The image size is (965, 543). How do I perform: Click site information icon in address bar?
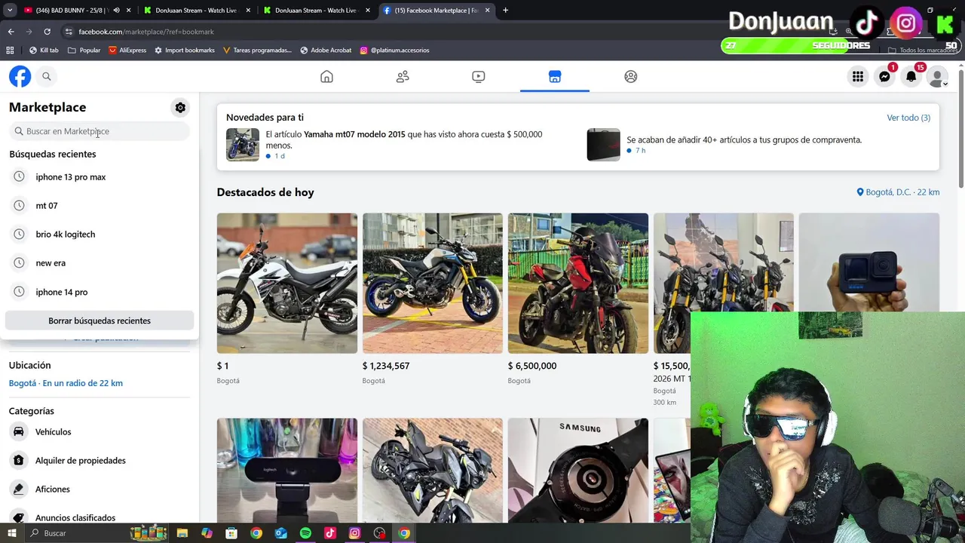pyautogui.click(x=69, y=32)
